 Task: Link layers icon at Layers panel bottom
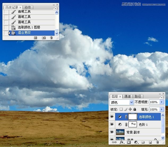[x=114, y=142]
